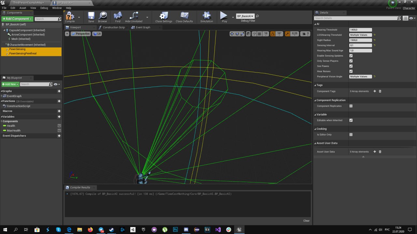
Task: Collapse the Component Replication category
Action: click(315, 100)
